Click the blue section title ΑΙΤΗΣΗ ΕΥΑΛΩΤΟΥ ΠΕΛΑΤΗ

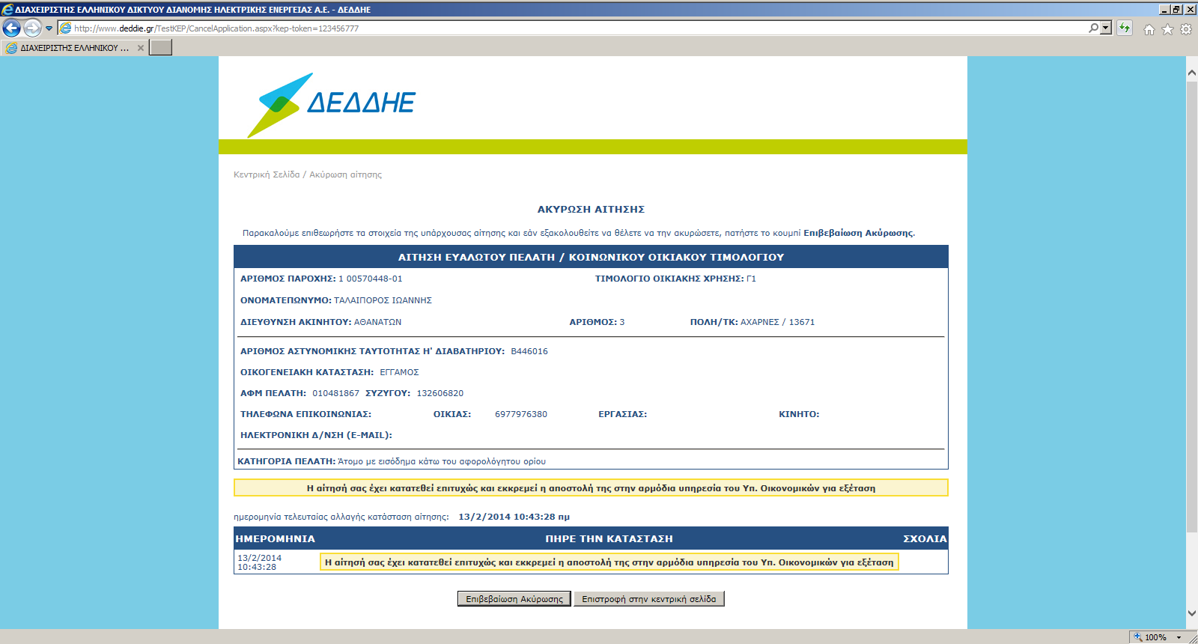pyautogui.click(x=591, y=257)
